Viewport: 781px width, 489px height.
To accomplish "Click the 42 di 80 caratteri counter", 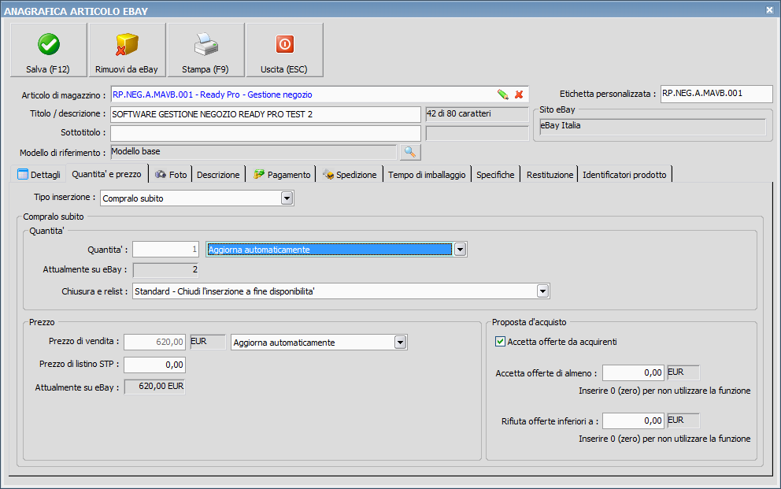I will [476, 114].
